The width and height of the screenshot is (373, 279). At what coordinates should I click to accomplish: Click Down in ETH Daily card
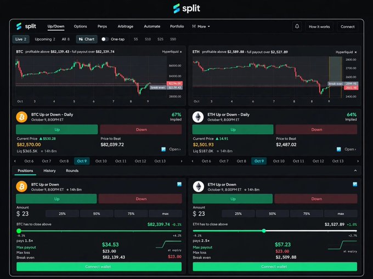coord(317,129)
